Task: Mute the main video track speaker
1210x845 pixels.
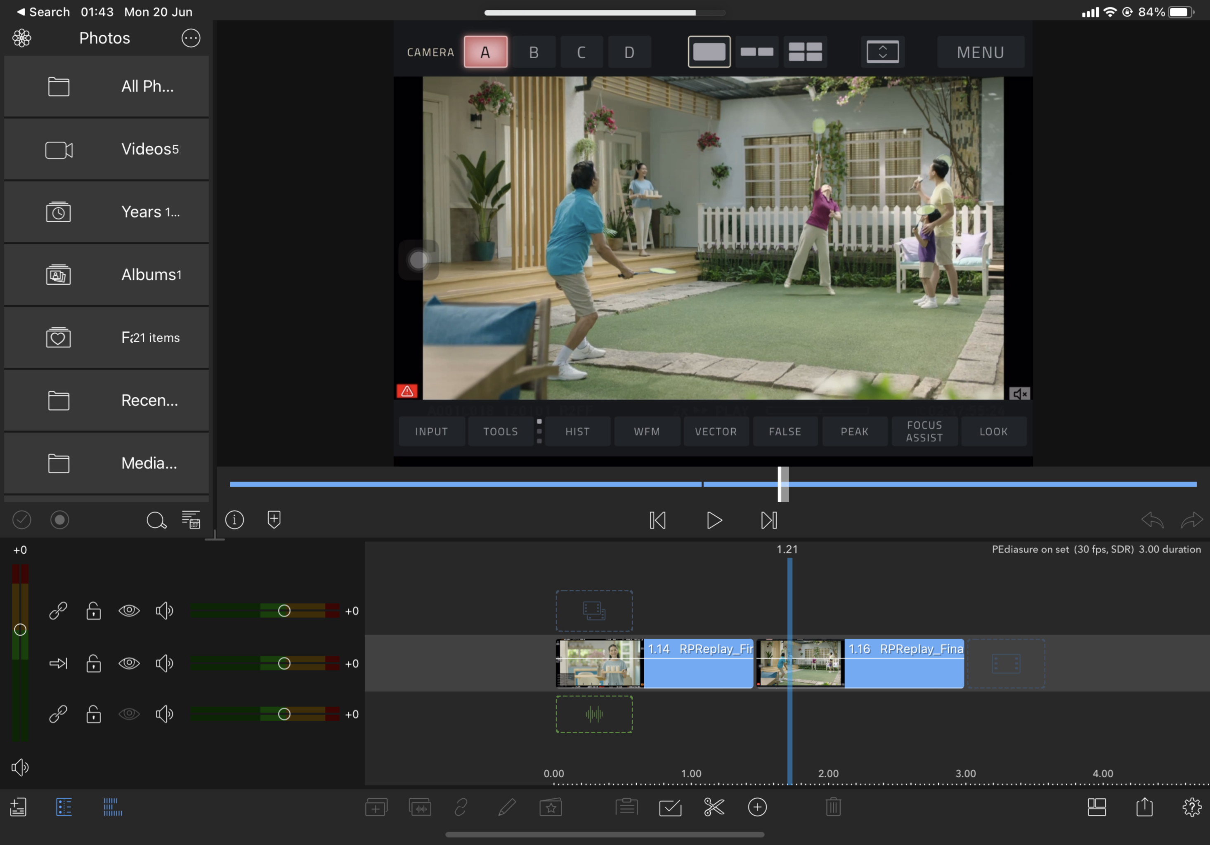Action: 164,663
